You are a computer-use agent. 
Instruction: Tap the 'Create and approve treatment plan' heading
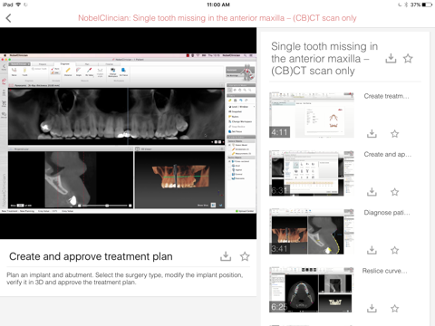tap(91, 256)
